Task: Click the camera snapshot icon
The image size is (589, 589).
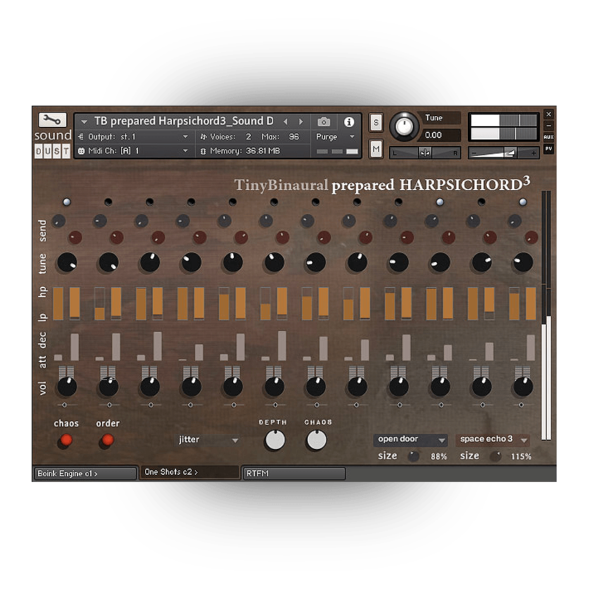Action: pyautogui.click(x=324, y=122)
